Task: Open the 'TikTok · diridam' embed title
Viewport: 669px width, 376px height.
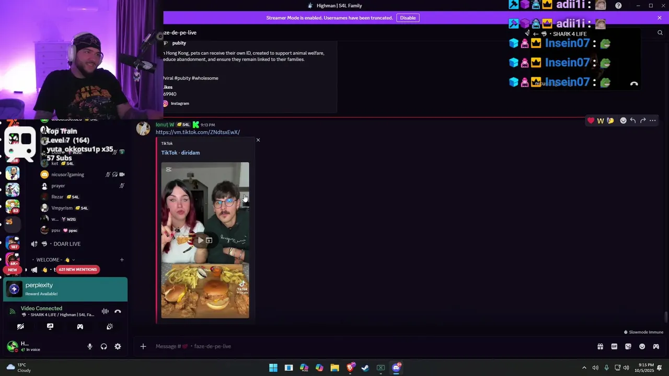Action: pyautogui.click(x=180, y=152)
